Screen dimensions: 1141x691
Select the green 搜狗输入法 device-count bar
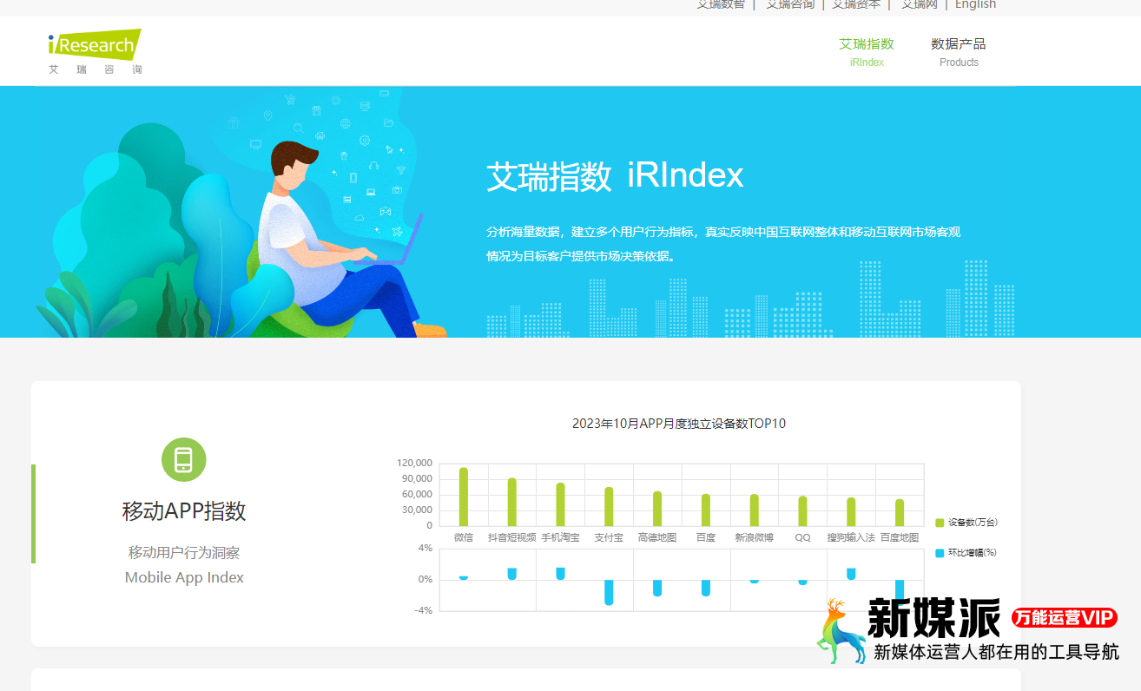point(851,511)
